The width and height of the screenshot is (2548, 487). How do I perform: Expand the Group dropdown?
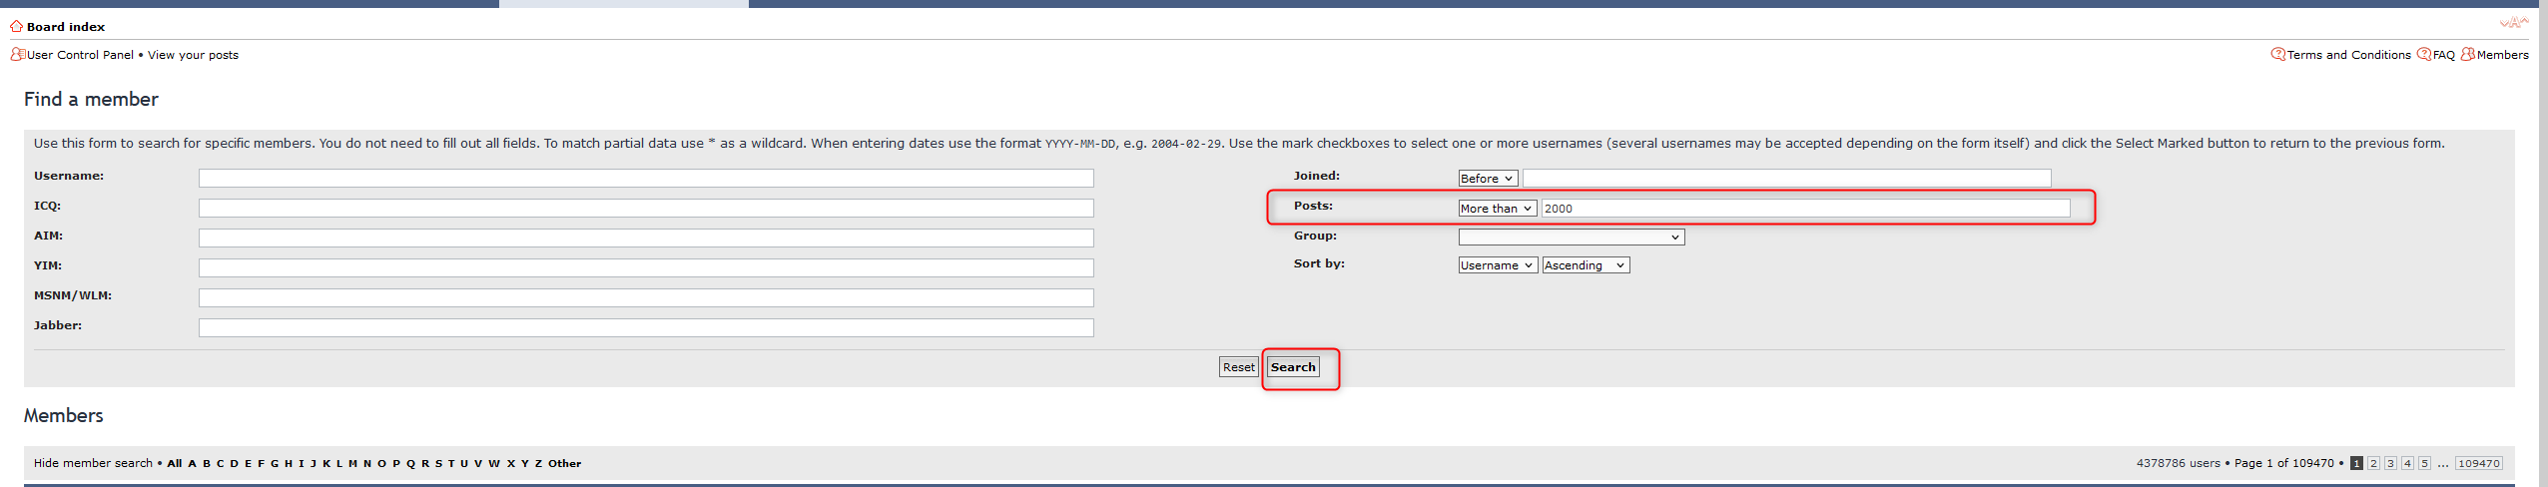click(x=1571, y=237)
